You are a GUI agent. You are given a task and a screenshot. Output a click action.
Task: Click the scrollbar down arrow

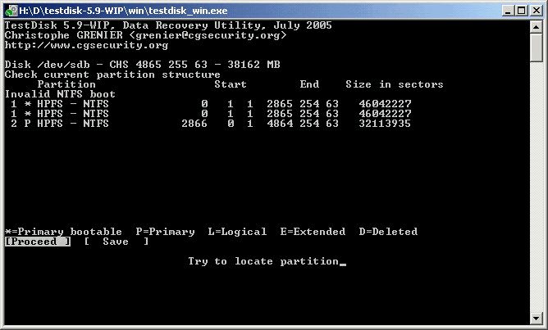tap(536, 318)
